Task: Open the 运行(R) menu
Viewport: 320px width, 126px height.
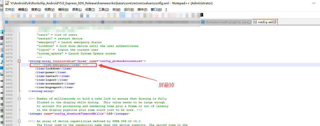Action: point(129,10)
